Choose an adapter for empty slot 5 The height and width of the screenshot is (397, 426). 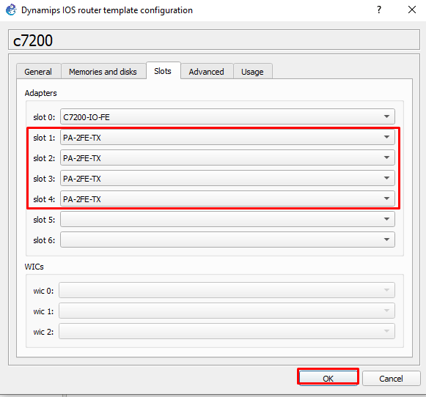[x=227, y=219]
